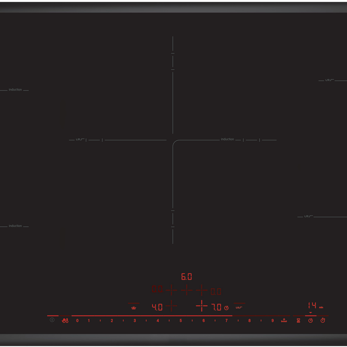Choose power level 9 on the slider
Viewport: 347px width, 347px height.
272,320
